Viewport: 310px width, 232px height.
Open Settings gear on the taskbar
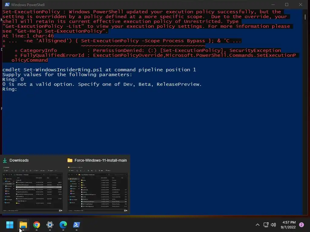tap(50, 225)
